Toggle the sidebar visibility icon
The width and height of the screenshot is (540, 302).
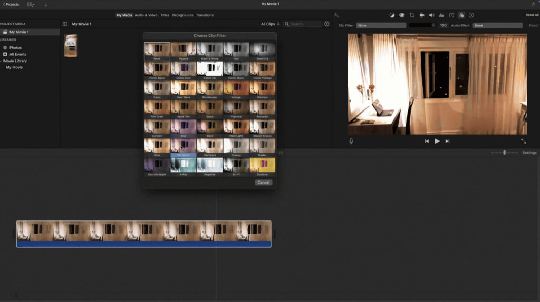pos(65,24)
